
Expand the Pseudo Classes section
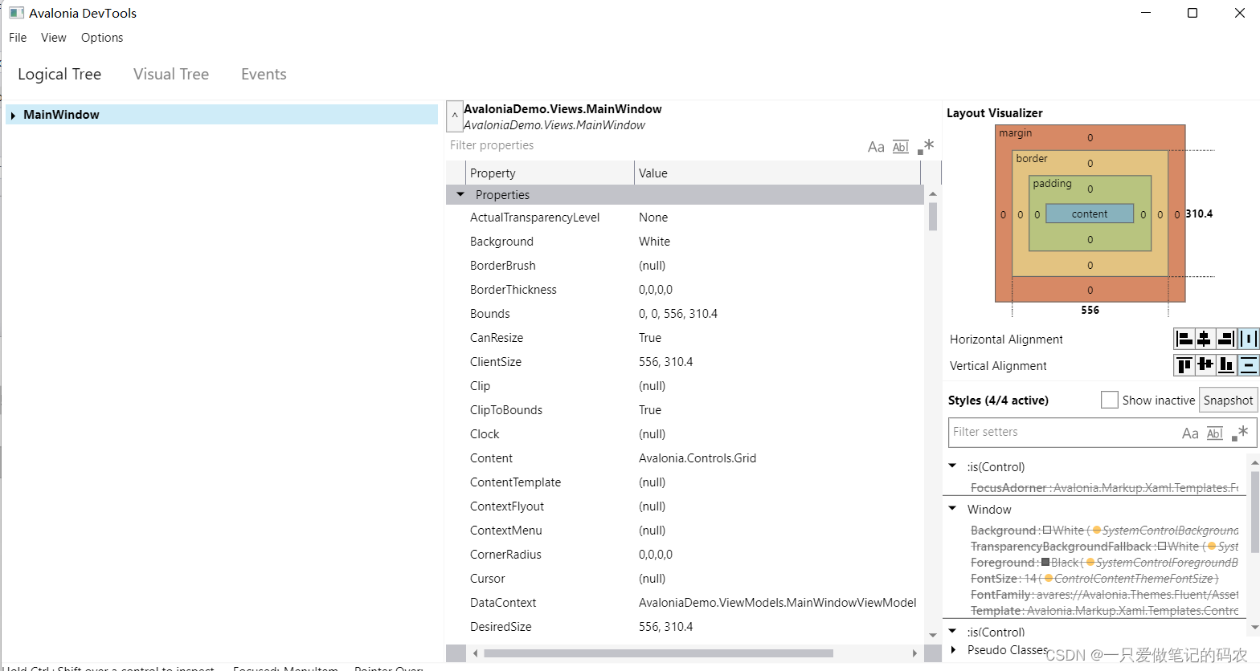[953, 650]
